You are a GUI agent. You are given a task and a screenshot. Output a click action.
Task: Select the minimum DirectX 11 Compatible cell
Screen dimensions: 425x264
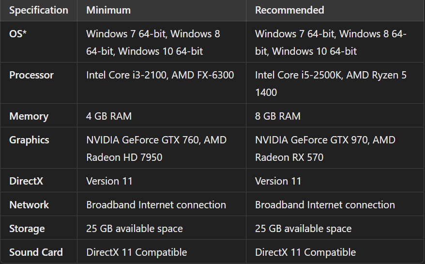coord(137,252)
